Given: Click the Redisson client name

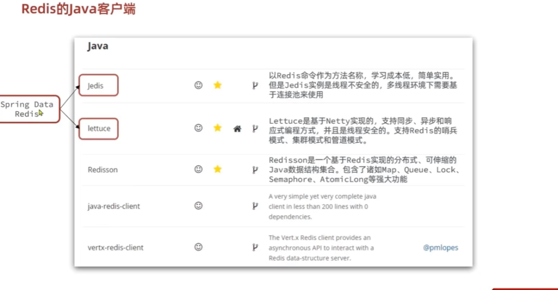Looking at the screenshot, I should (102, 170).
